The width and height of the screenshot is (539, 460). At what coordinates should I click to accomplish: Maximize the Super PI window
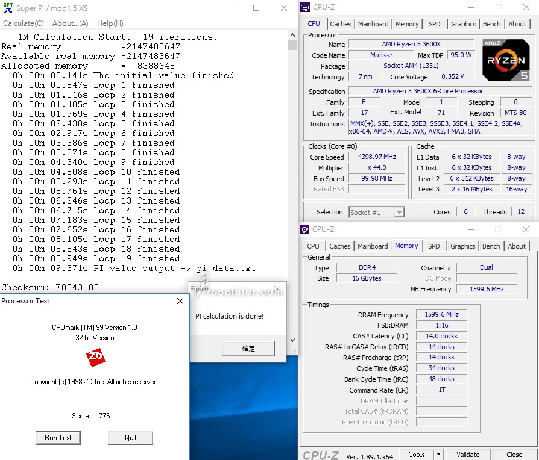256,8
